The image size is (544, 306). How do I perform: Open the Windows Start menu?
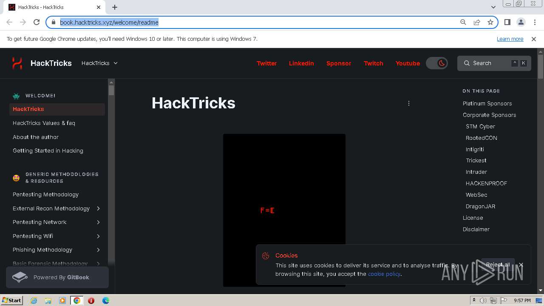pos(11,300)
